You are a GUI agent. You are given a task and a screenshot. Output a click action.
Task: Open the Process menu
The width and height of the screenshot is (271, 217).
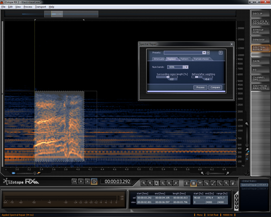tap(28, 7)
